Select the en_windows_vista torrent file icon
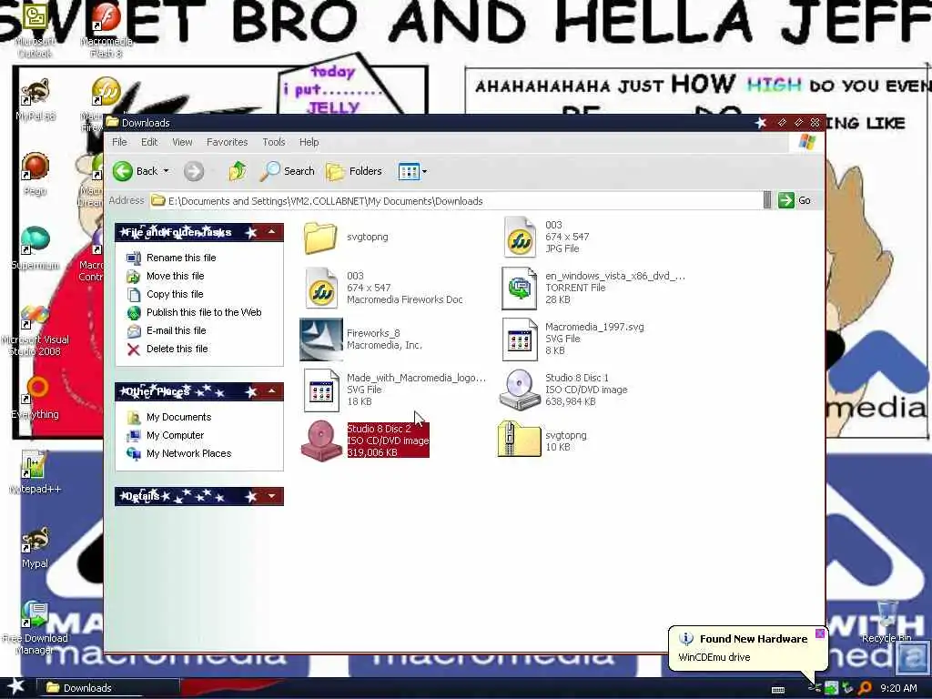This screenshot has width=932, height=699. click(x=520, y=288)
